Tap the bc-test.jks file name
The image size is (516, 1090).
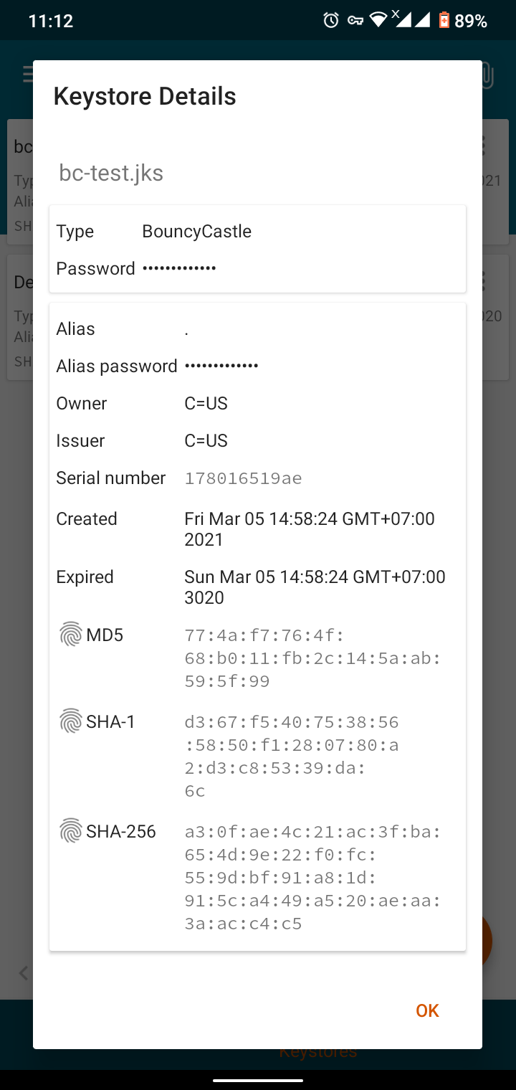pos(111,173)
